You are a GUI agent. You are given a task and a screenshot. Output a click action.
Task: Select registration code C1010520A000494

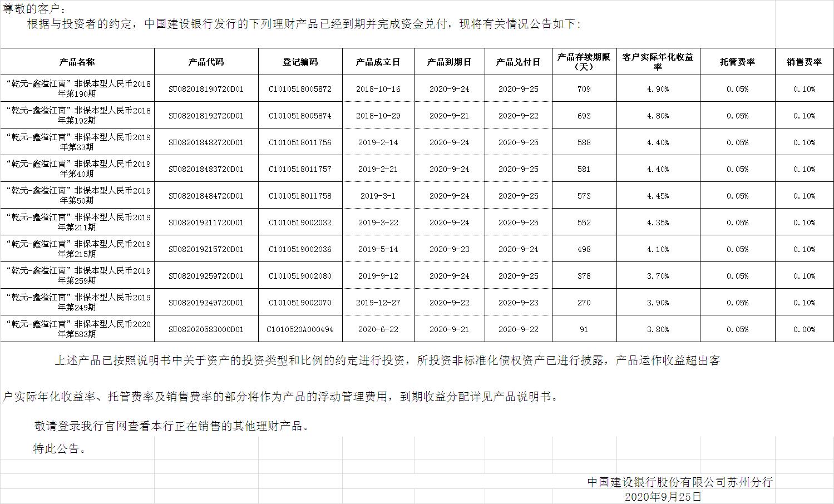pos(300,329)
